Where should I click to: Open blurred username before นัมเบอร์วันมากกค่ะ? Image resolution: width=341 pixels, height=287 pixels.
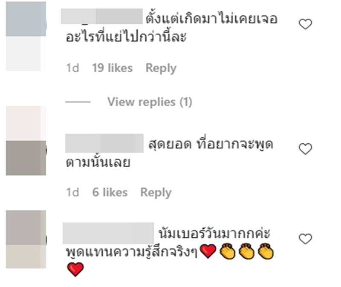pos(108,233)
